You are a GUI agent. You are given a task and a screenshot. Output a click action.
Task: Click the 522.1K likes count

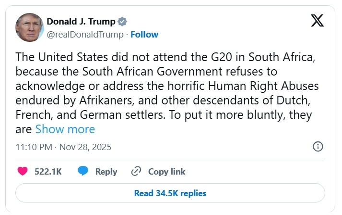[48, 171]
